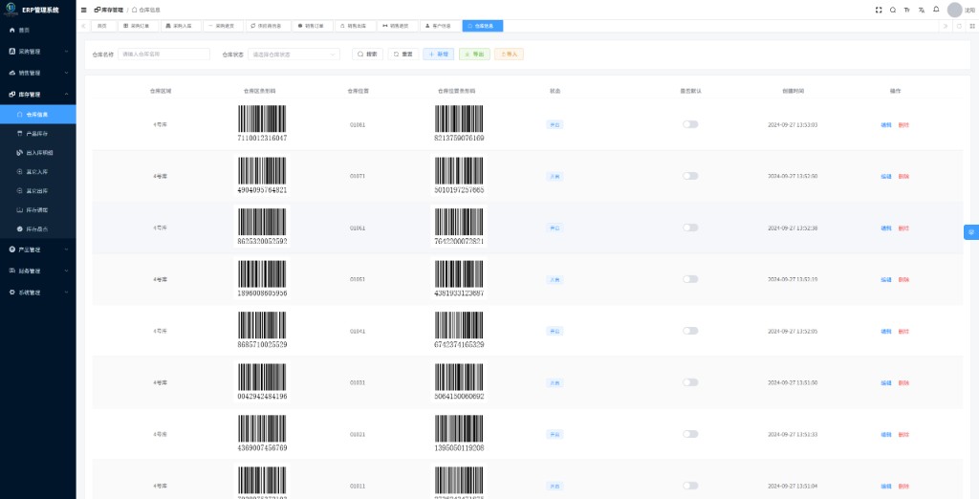Image resolution: width=979 pixels, height=499 pixels.
Task: Open 出入库明细 in the sidebar
Action: pyautogui.click(x=38, y=153)
